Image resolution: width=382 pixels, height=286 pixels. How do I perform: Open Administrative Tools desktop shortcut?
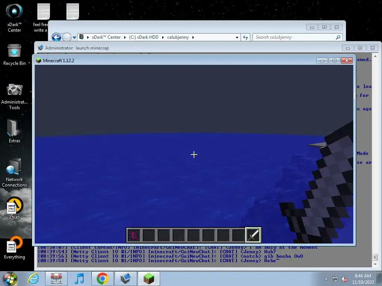tap(14, 96)
